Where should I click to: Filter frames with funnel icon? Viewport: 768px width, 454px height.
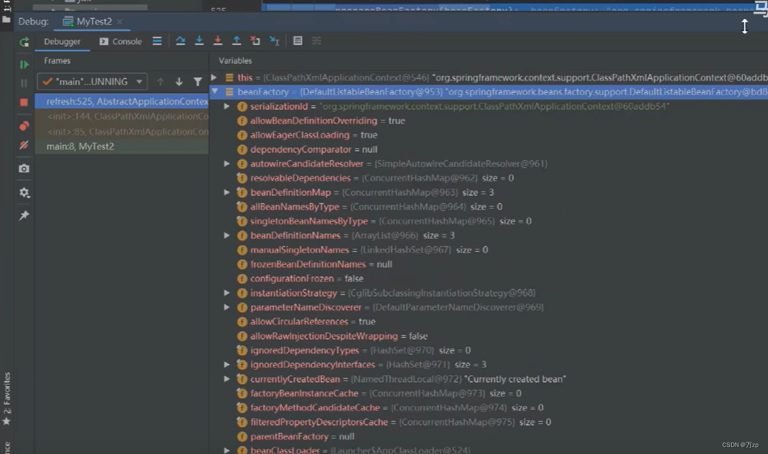[198, 82]
